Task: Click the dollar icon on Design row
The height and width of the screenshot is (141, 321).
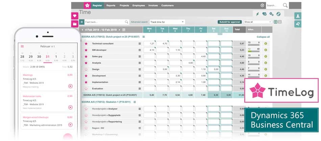Action: click(x=266, y=69)
